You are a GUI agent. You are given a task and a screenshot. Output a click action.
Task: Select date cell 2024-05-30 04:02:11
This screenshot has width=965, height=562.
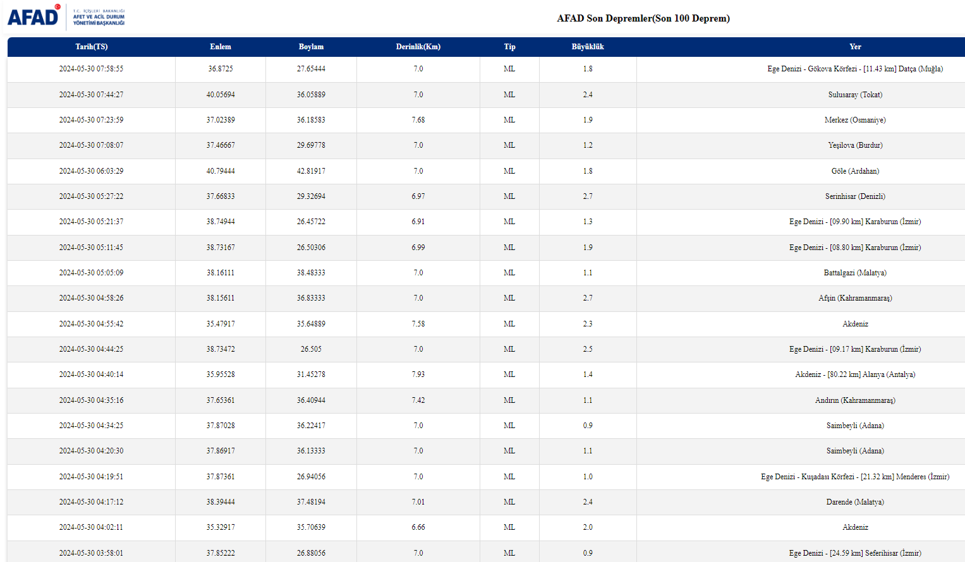point(92,527)
